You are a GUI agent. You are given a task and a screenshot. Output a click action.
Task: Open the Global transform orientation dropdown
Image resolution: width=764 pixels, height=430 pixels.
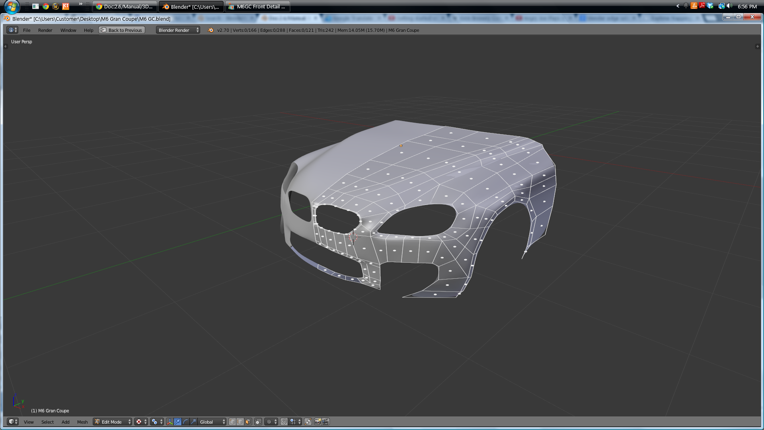[x=212, y=422]
